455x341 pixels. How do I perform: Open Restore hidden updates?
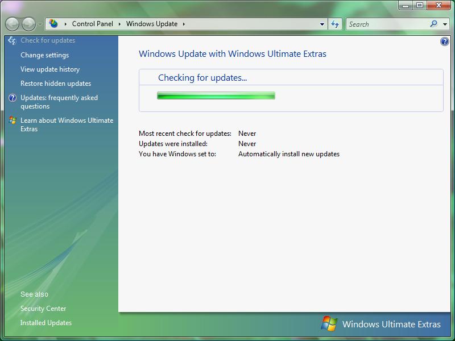click(x=55, y=84)
